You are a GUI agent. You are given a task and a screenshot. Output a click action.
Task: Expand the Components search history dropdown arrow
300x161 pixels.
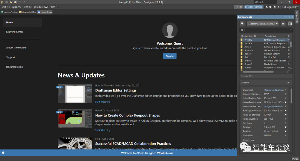pos(291,30)
